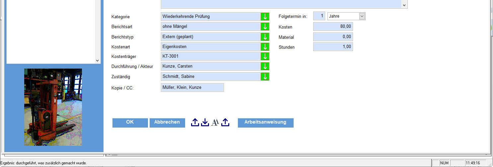Click the green arrow next to Zuständig field
Image resolution: width=493 pixels, height=167 pixels.
[x=265, y=77]
